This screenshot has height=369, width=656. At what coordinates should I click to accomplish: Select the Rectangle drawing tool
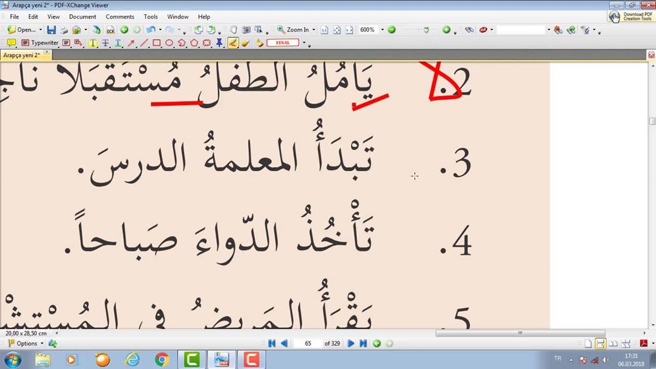click(x=156, y=42)
